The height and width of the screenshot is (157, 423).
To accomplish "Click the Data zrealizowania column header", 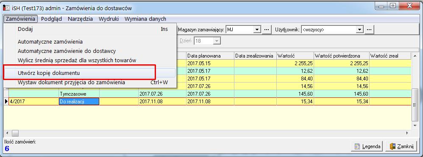I will pyautogui.click(x=255, y=56).
